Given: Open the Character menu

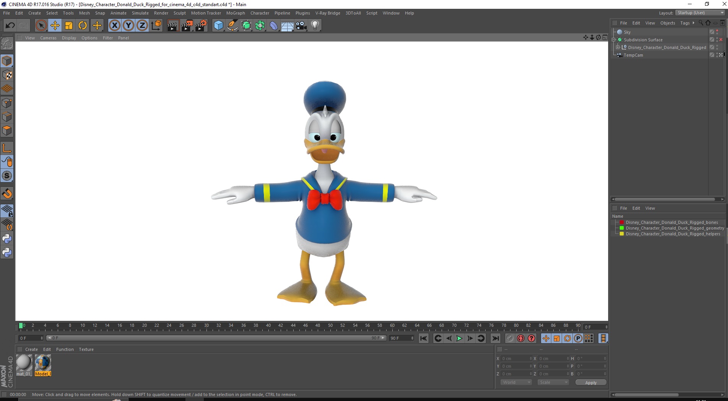Looking at the screenshot, I should coord(260,13).
